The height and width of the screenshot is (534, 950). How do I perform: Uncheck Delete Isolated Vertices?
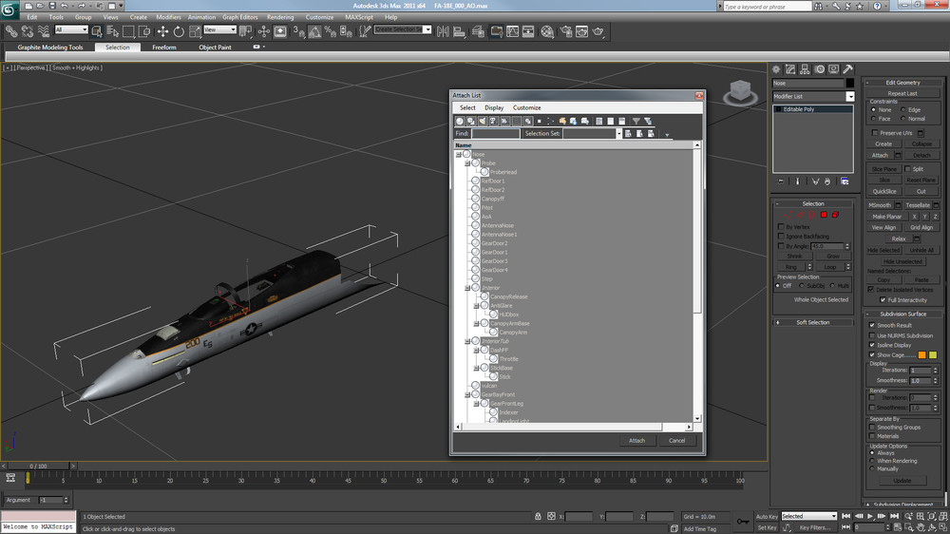[872, 289]
